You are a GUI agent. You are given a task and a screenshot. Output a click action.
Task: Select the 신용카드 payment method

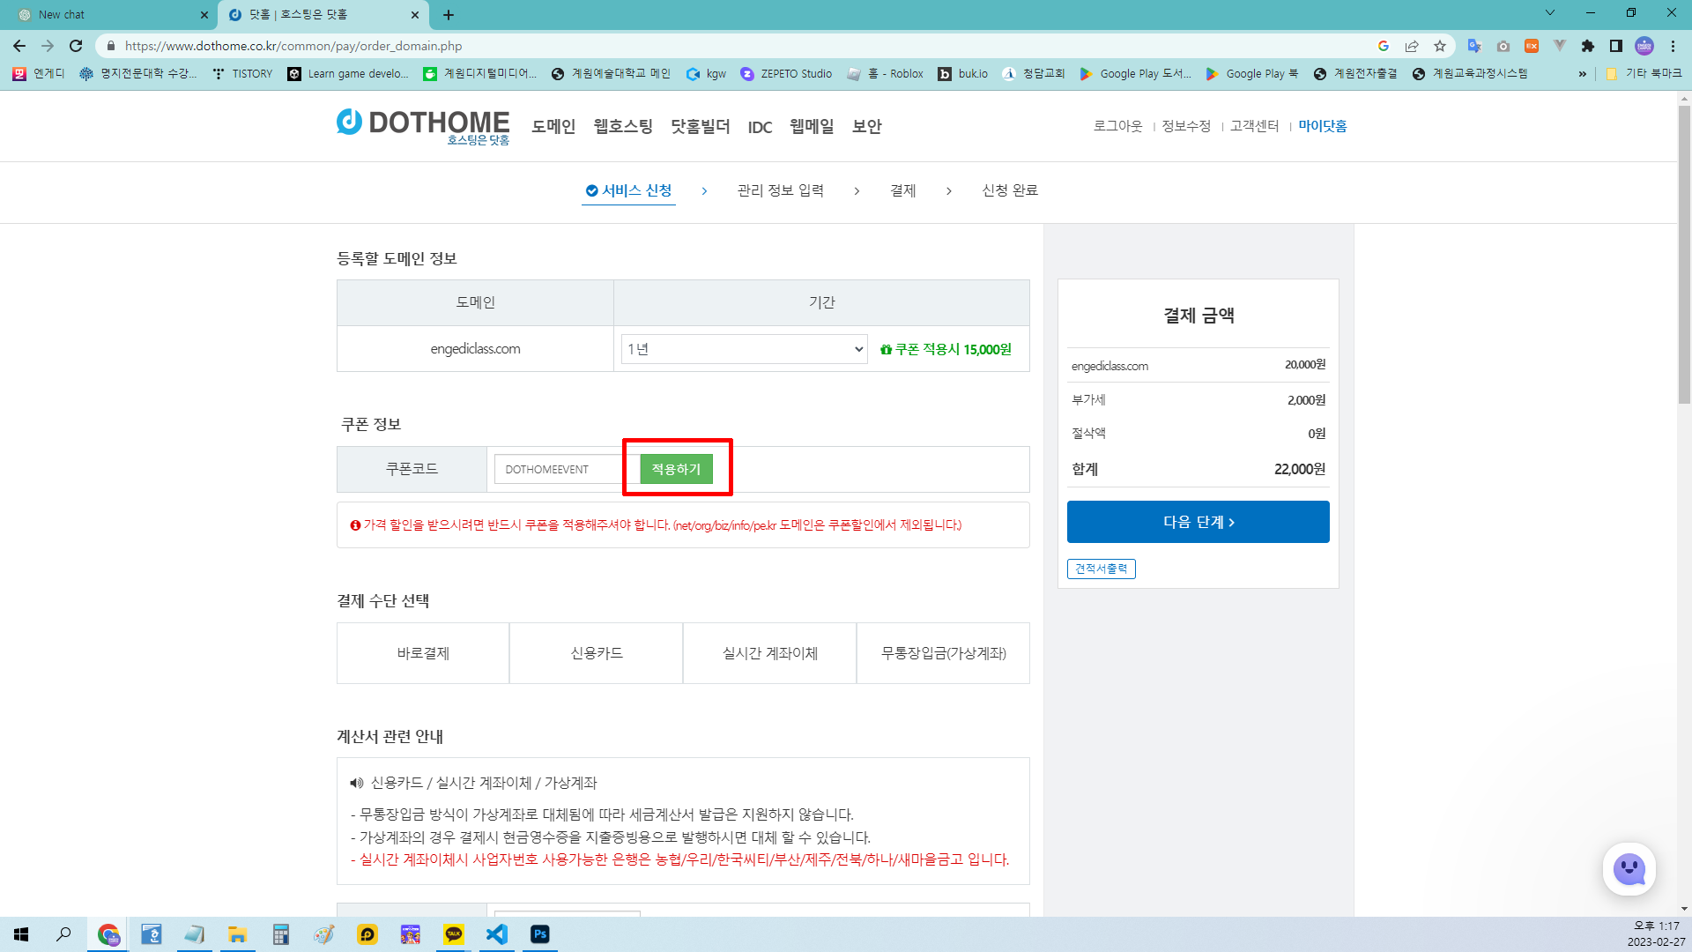tap(596, 653)
